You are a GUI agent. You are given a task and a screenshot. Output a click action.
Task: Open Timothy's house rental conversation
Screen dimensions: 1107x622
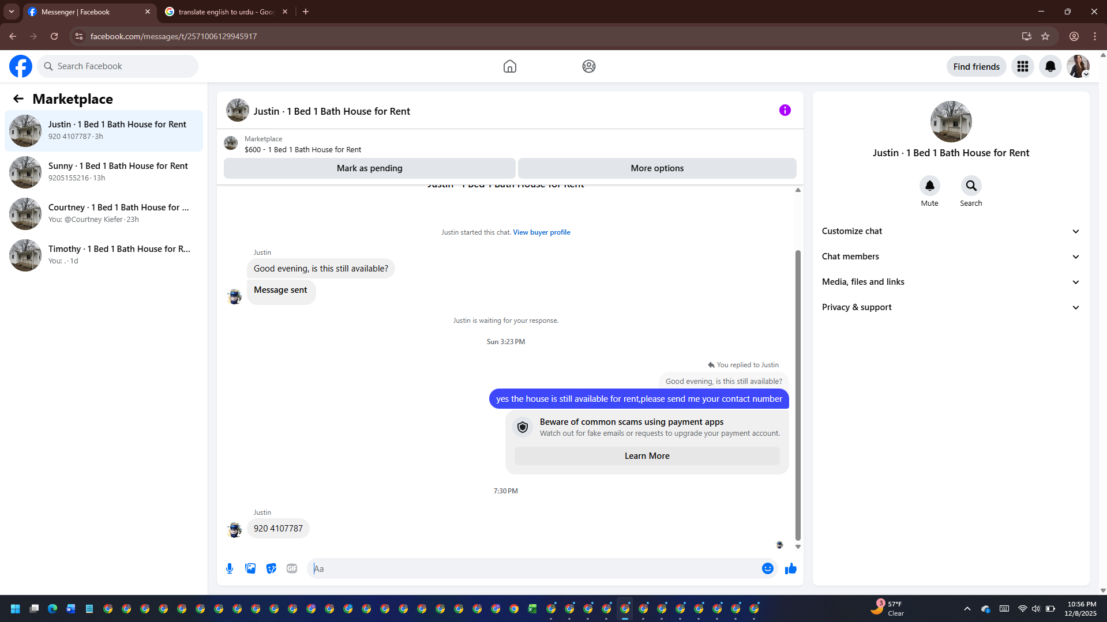(104, 255)
